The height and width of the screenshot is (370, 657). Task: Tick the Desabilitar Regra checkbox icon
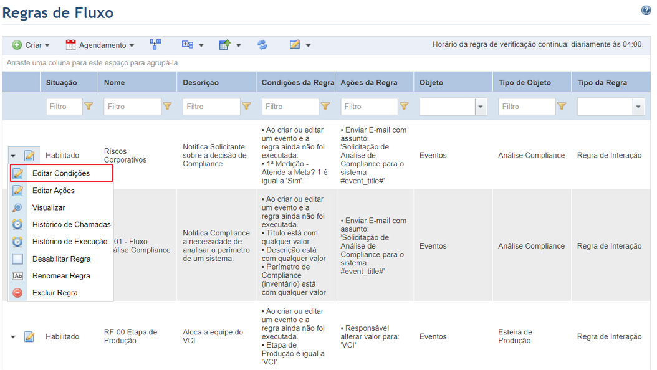pos(17,259)
